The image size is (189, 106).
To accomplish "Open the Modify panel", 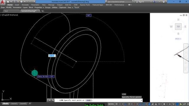I will (9, 7).
